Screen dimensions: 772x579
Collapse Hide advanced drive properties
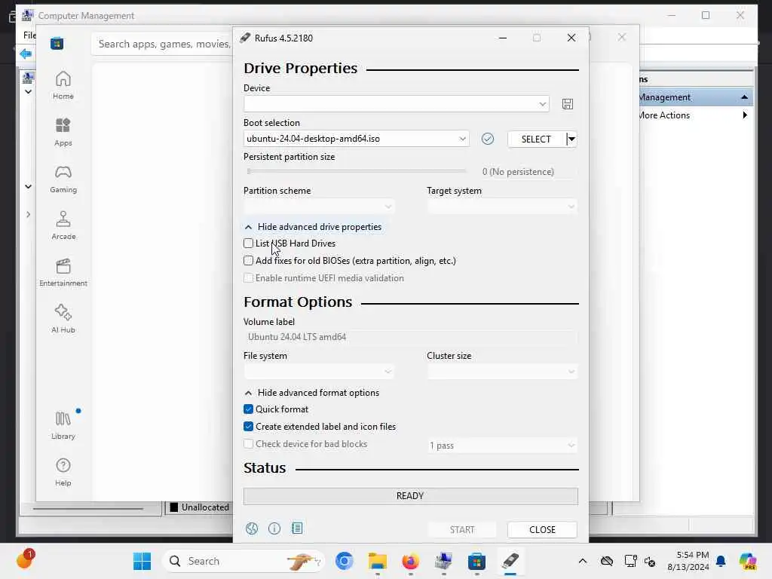click(x=313, y=227)
